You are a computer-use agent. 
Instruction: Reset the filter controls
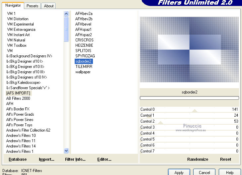[x=225, y=159]
